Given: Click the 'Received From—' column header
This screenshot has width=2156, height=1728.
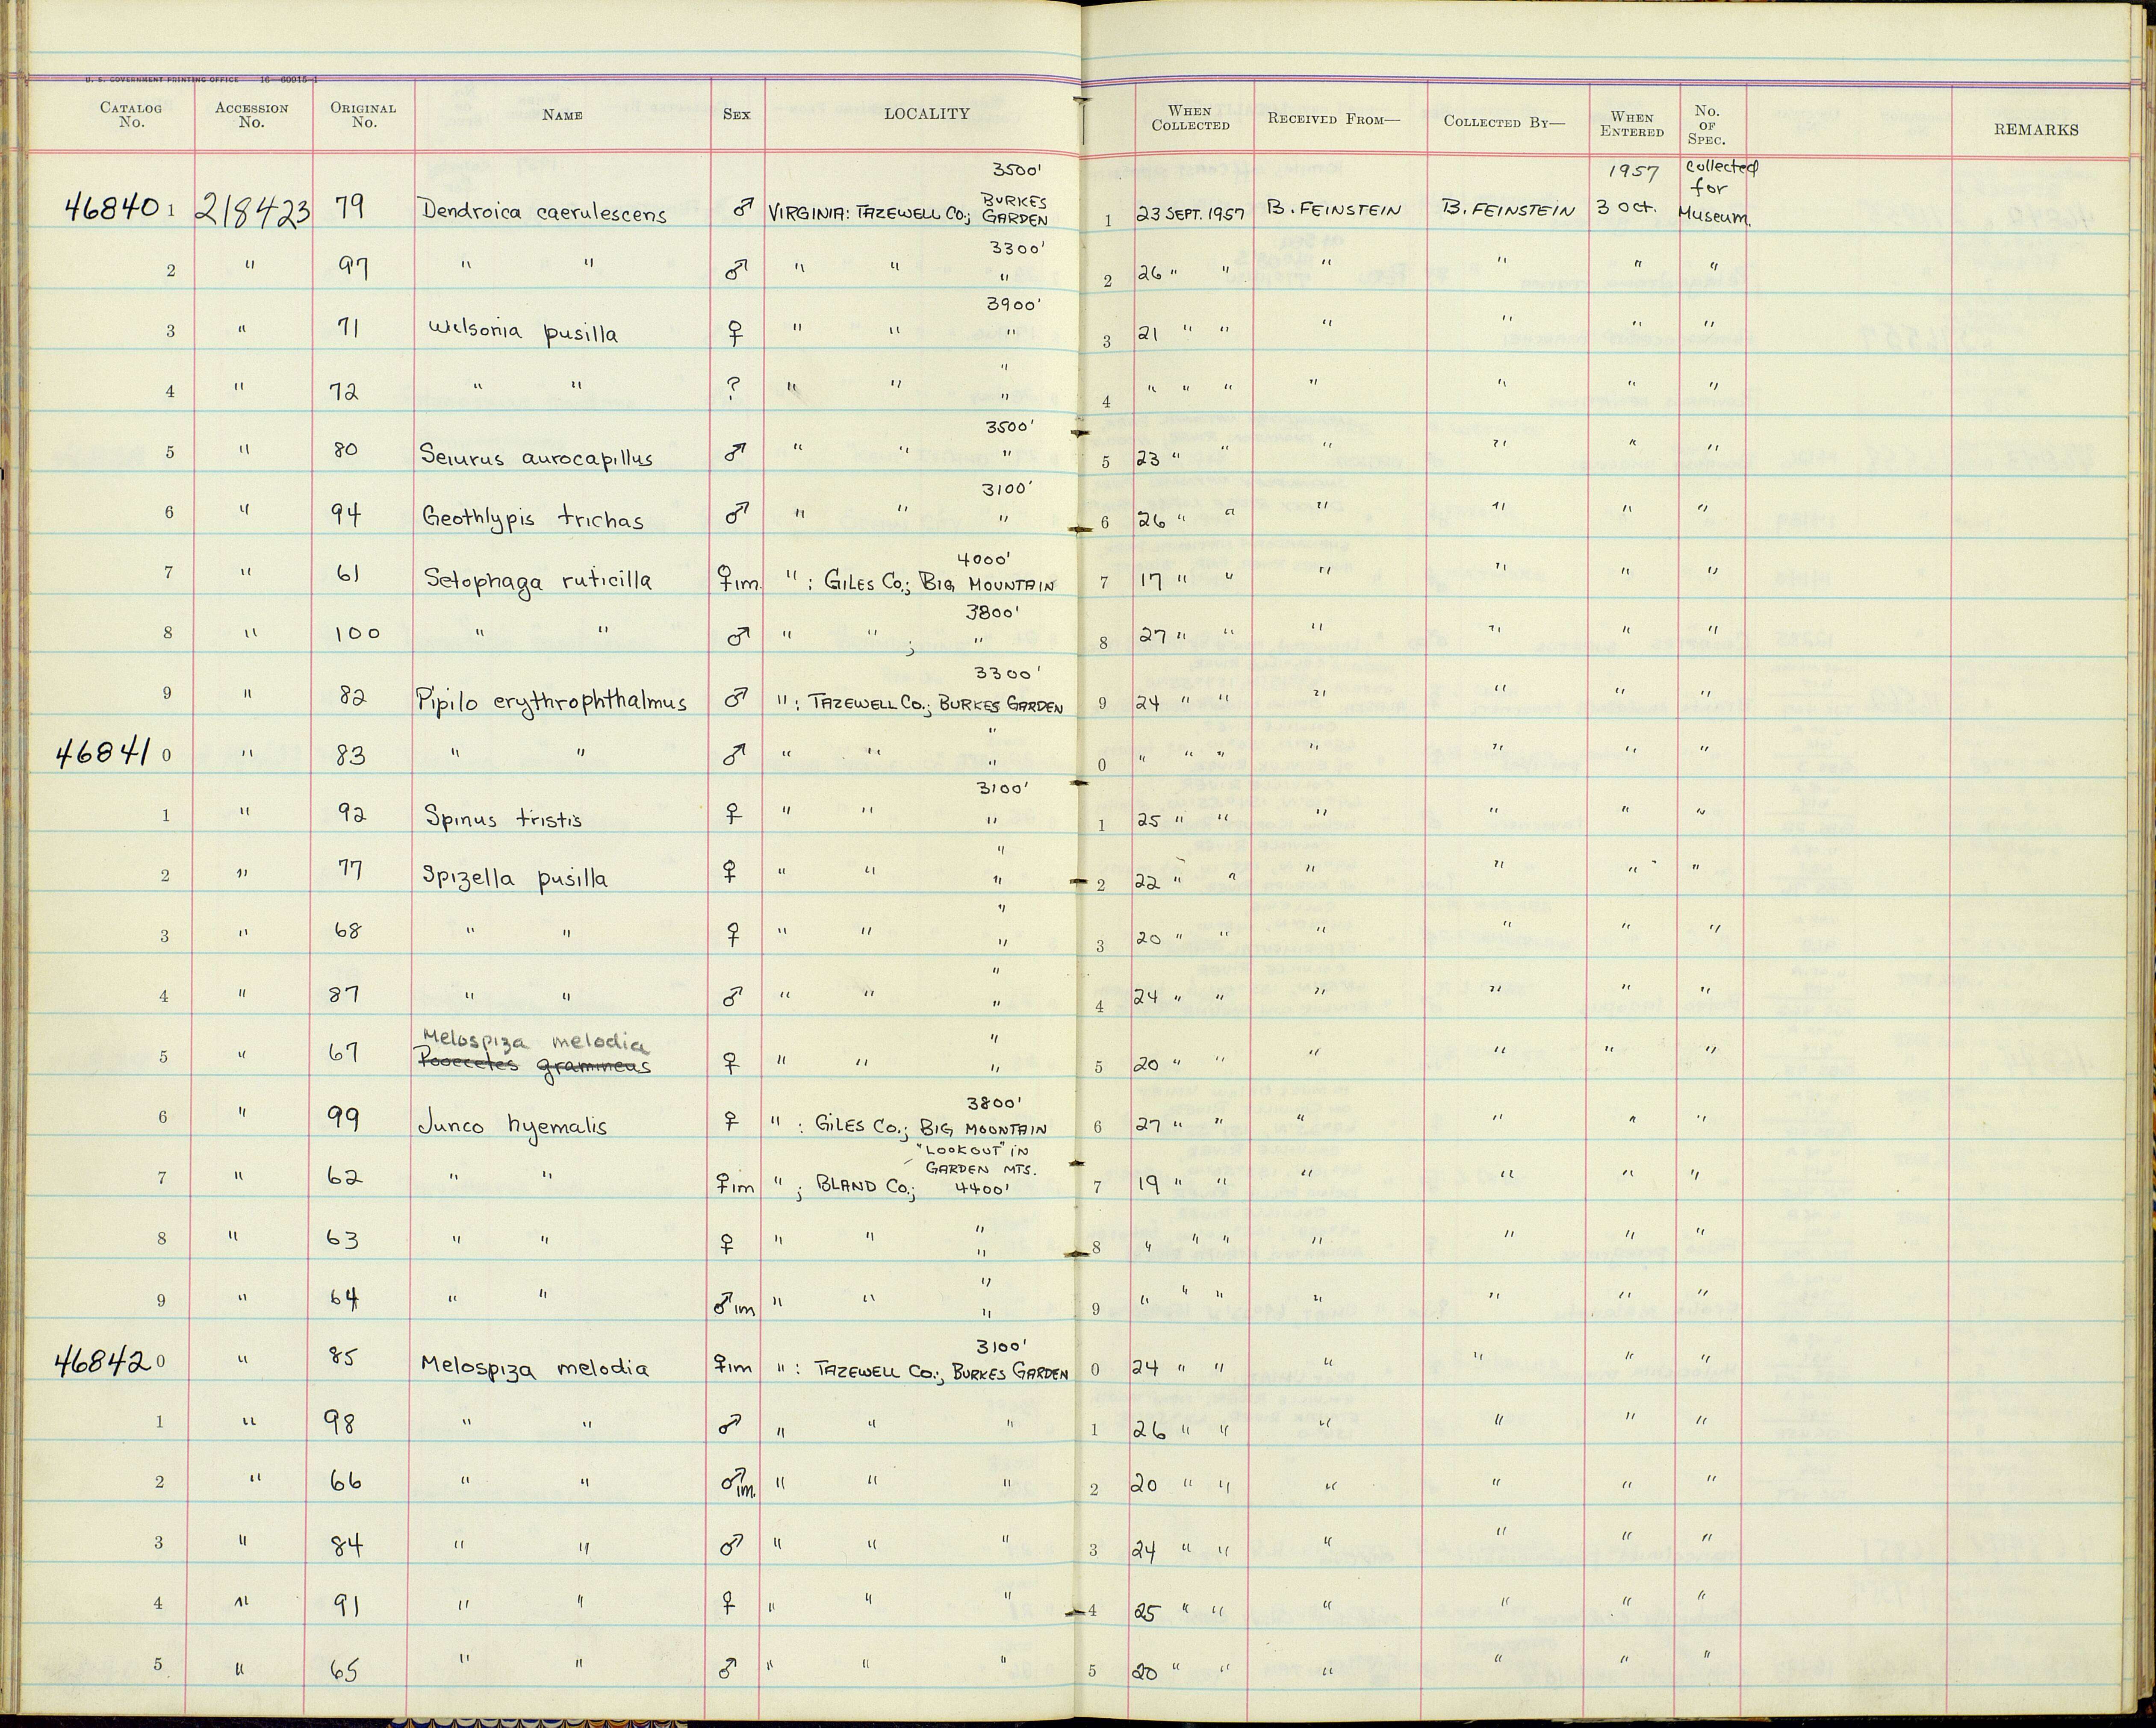Looking at the screenshot, I should click(1334, 119).
